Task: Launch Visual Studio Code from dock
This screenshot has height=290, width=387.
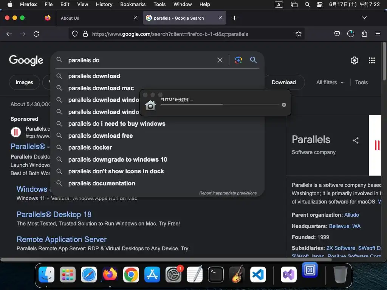Action: coord(258,275)
